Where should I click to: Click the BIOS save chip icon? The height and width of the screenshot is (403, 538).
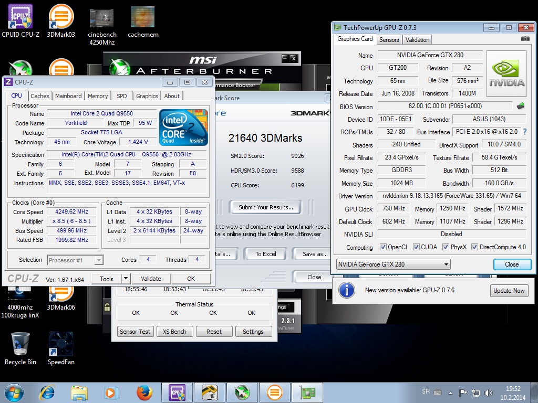[520, 106]
